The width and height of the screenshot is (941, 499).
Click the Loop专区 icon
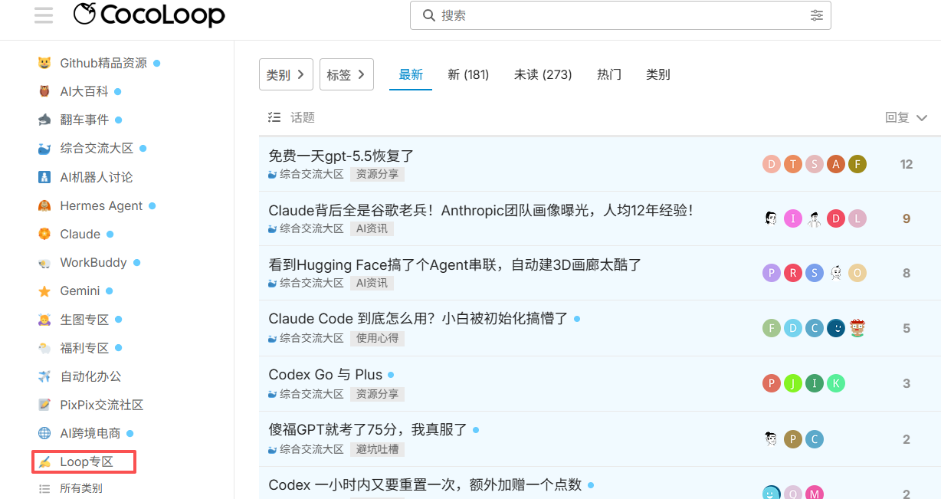point(44,462)
